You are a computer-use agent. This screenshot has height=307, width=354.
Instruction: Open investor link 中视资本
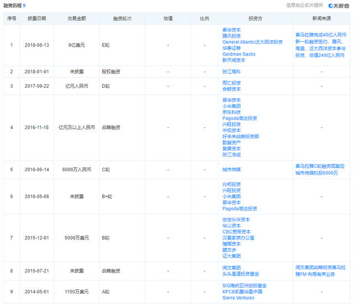click(231, 130)
